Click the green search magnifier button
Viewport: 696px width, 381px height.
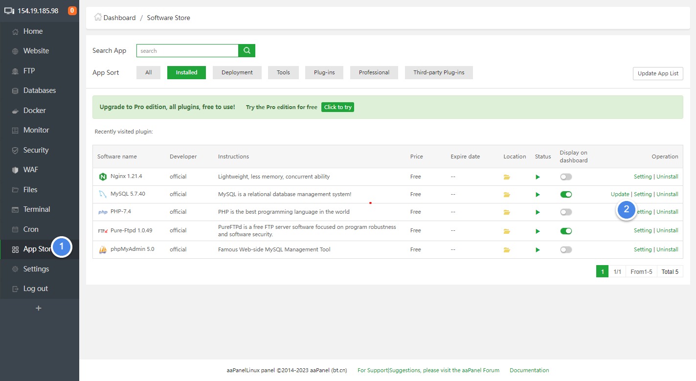[247, 50]
